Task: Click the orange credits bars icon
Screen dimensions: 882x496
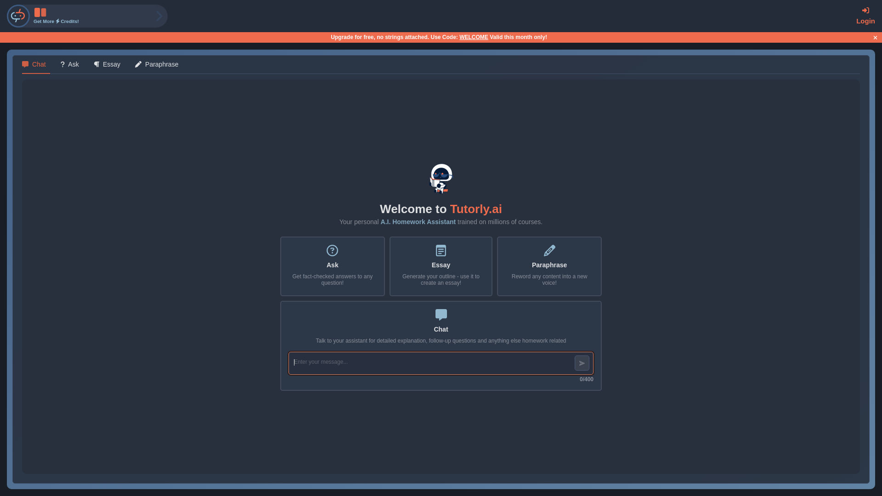Action: pos(40,12)
